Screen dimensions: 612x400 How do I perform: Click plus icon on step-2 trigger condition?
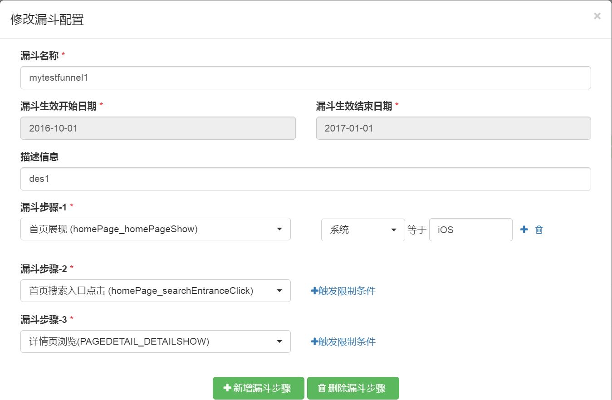coord(314,291)
